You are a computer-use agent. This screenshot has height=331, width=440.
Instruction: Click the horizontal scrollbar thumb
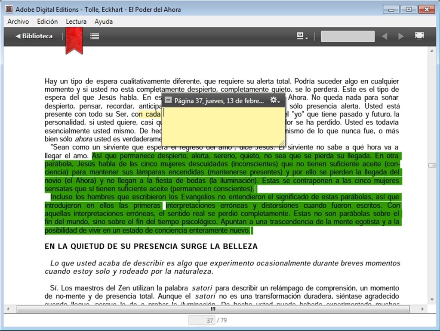coord(213,309)
